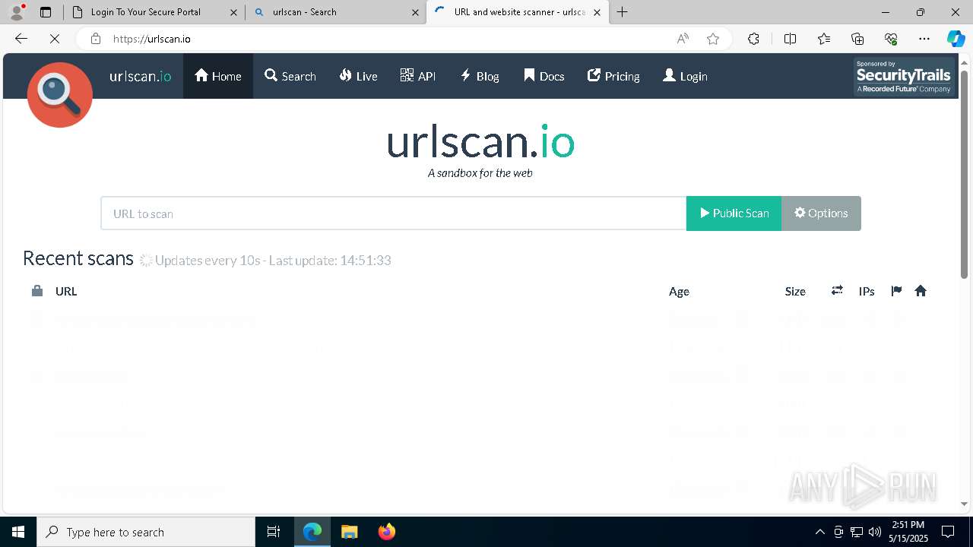Open Collections panel
This screenshot has width=973, height=547.
[857, 39]
